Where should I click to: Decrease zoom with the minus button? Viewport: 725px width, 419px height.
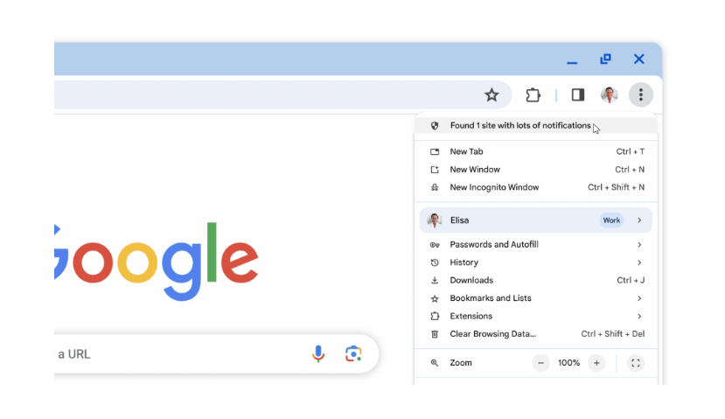tap(540, 363)
